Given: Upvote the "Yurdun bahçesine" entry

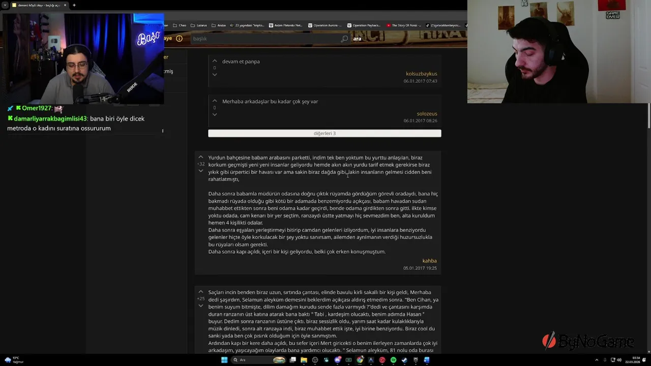Looking at the screenshot, I should tap(201, 157).
